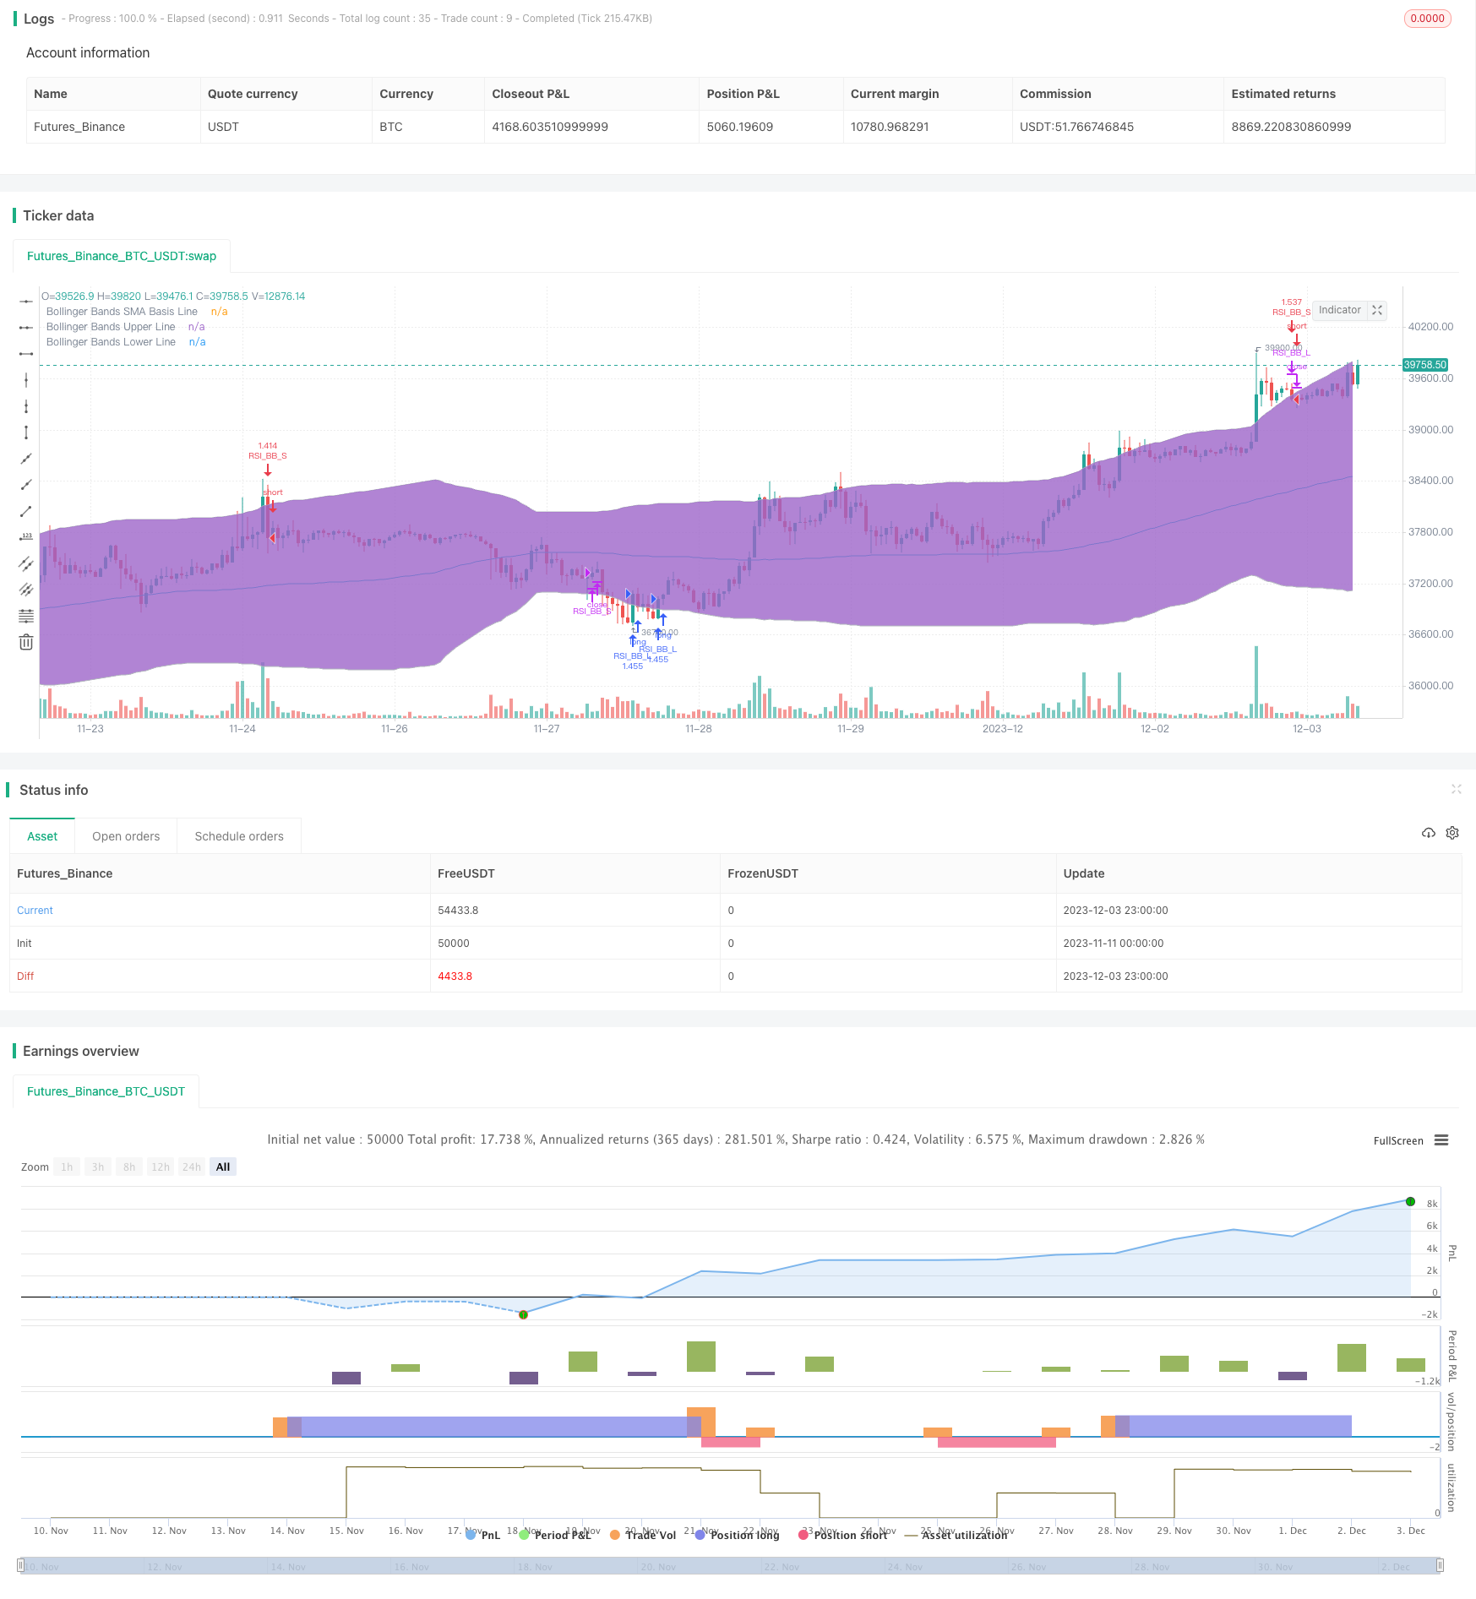Select the 24h zoom range

tap(192, 1167)
